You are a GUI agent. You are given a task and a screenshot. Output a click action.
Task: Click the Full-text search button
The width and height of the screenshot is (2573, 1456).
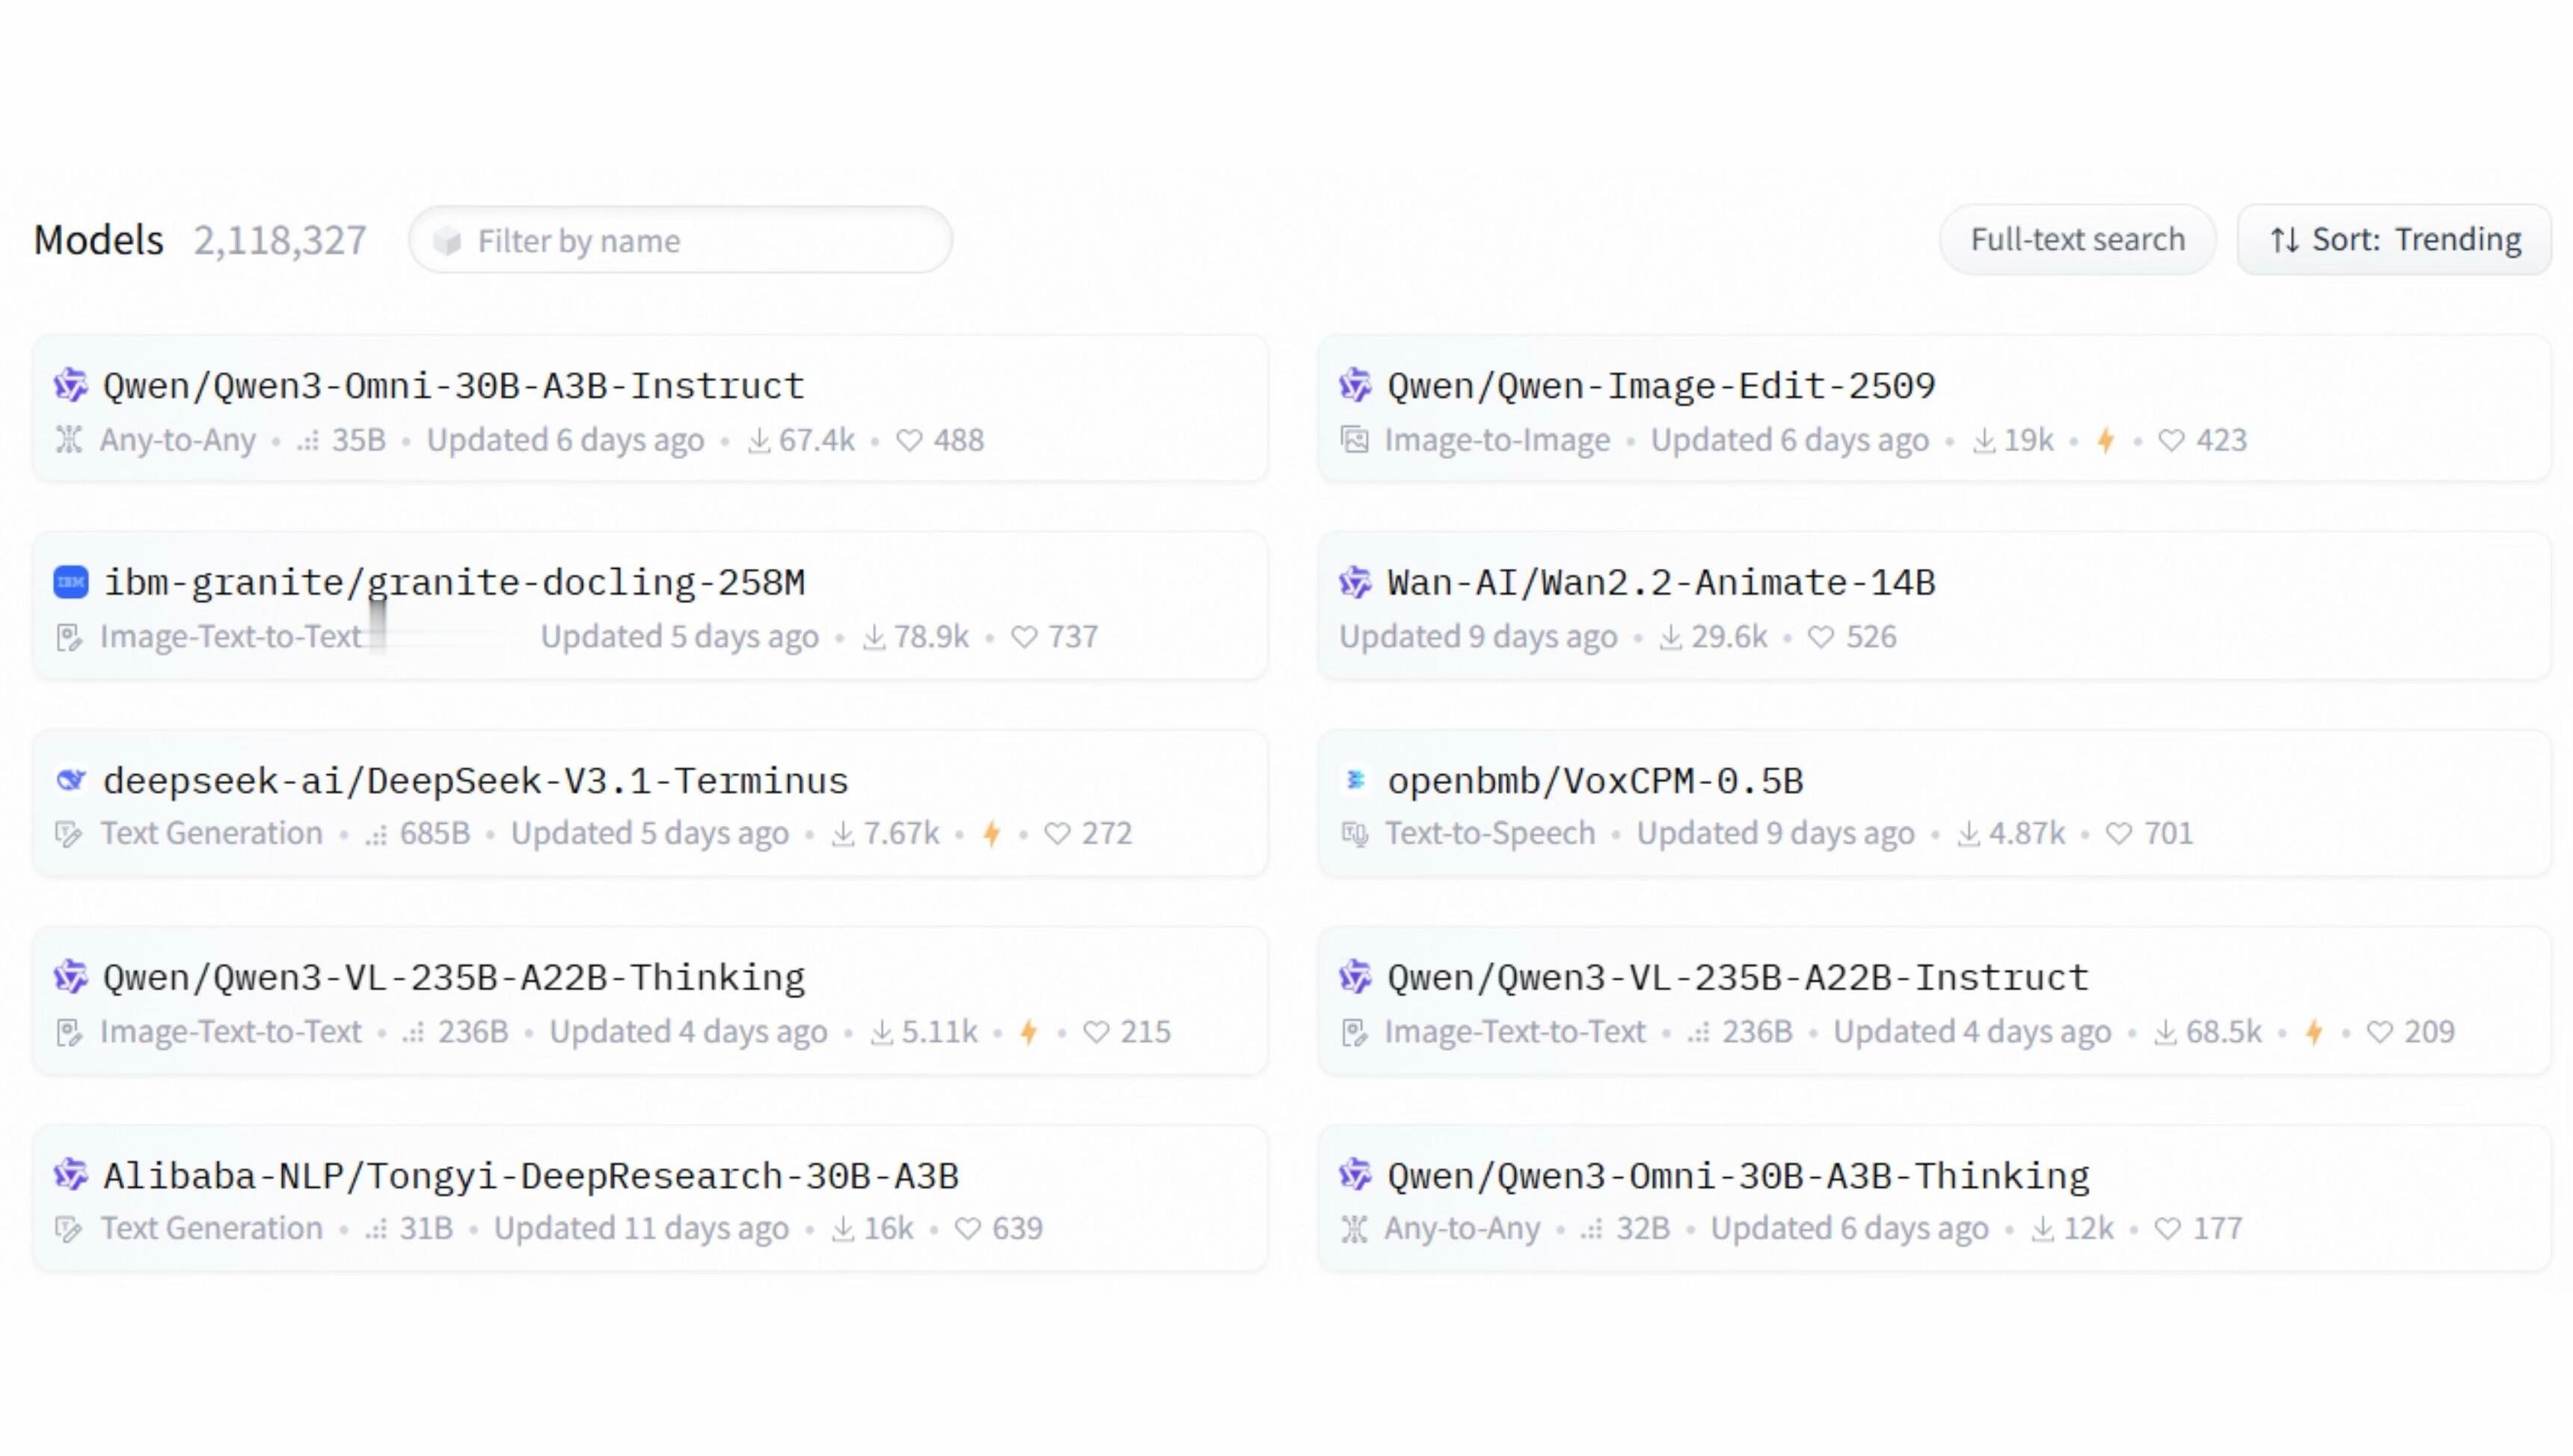tap(2077, 240)
